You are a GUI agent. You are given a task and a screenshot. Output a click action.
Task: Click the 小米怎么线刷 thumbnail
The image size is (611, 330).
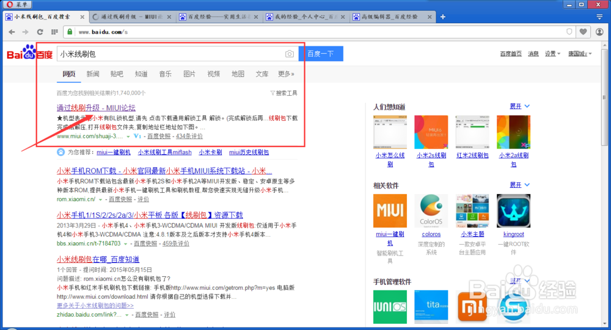(390, 132)
